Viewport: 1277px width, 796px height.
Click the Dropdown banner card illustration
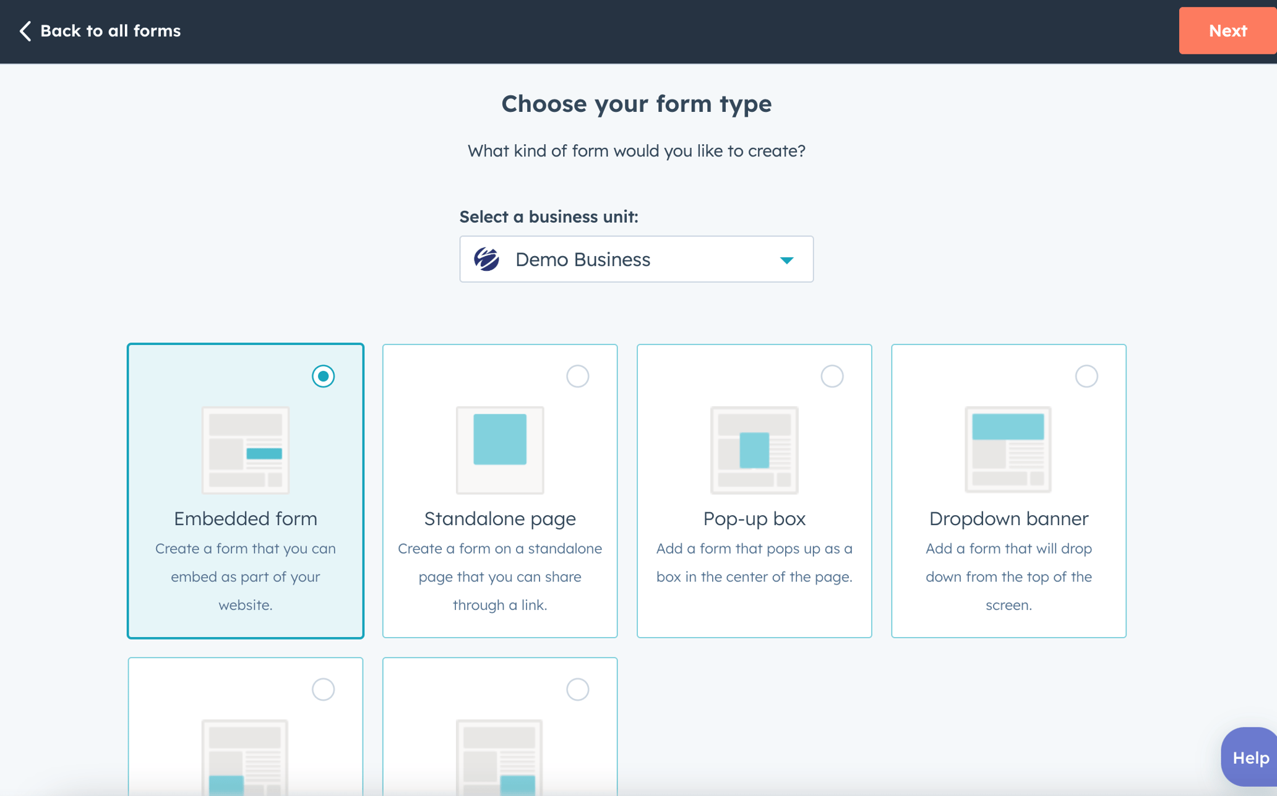pos(1008,450)
